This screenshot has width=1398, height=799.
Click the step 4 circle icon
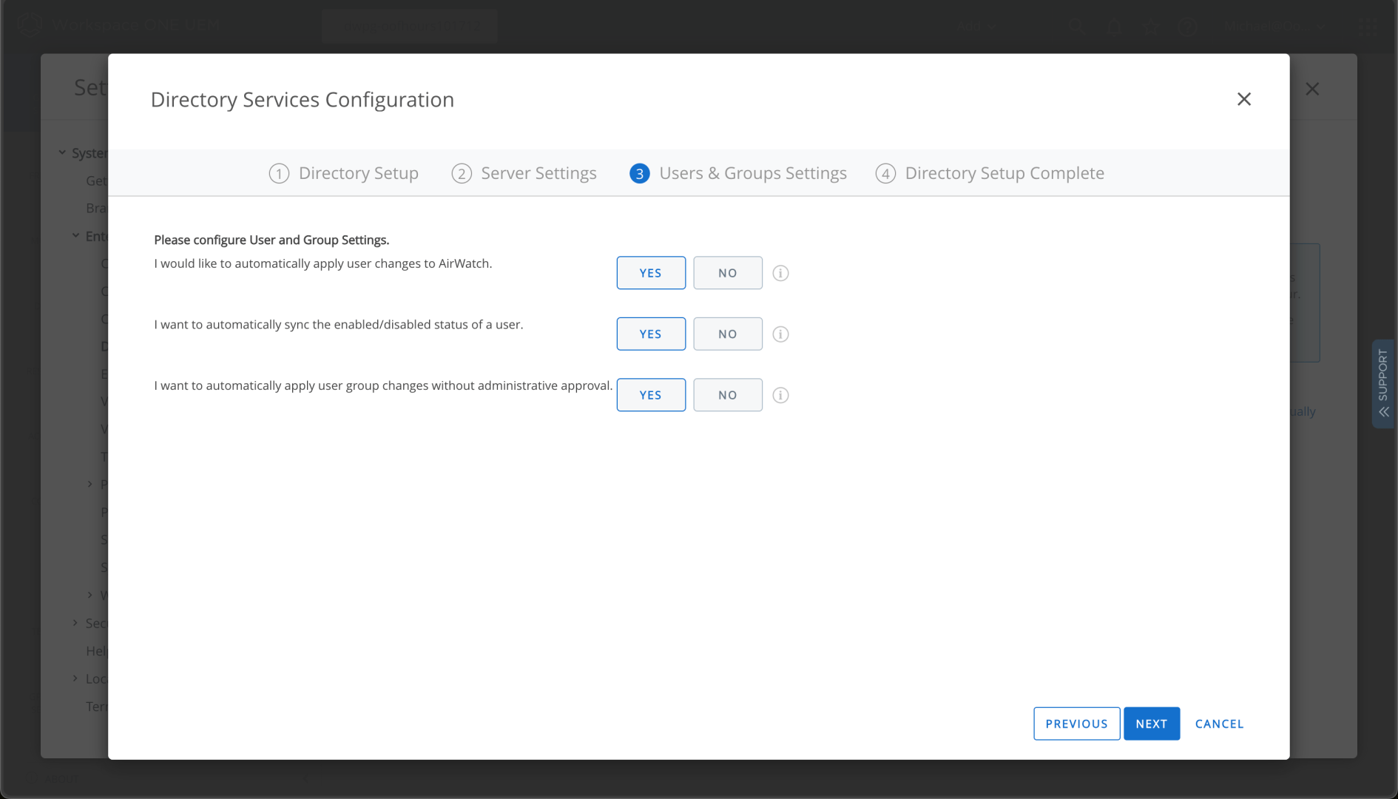click(885, 174)
